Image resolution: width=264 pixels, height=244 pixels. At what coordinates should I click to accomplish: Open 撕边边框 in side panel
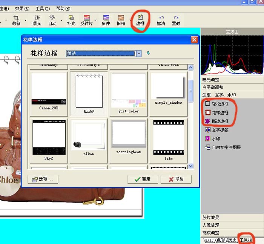217,121
